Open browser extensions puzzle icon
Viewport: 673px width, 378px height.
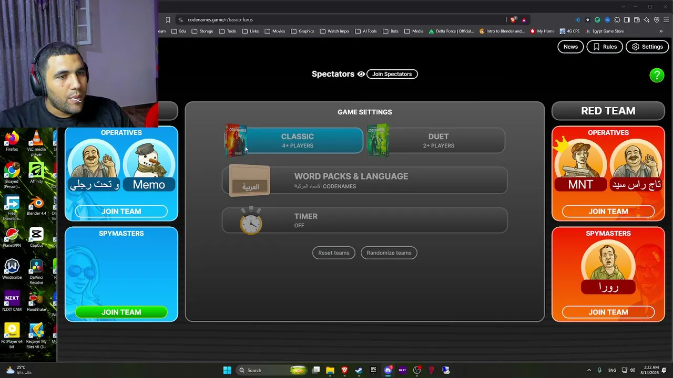tap(617, 20)
